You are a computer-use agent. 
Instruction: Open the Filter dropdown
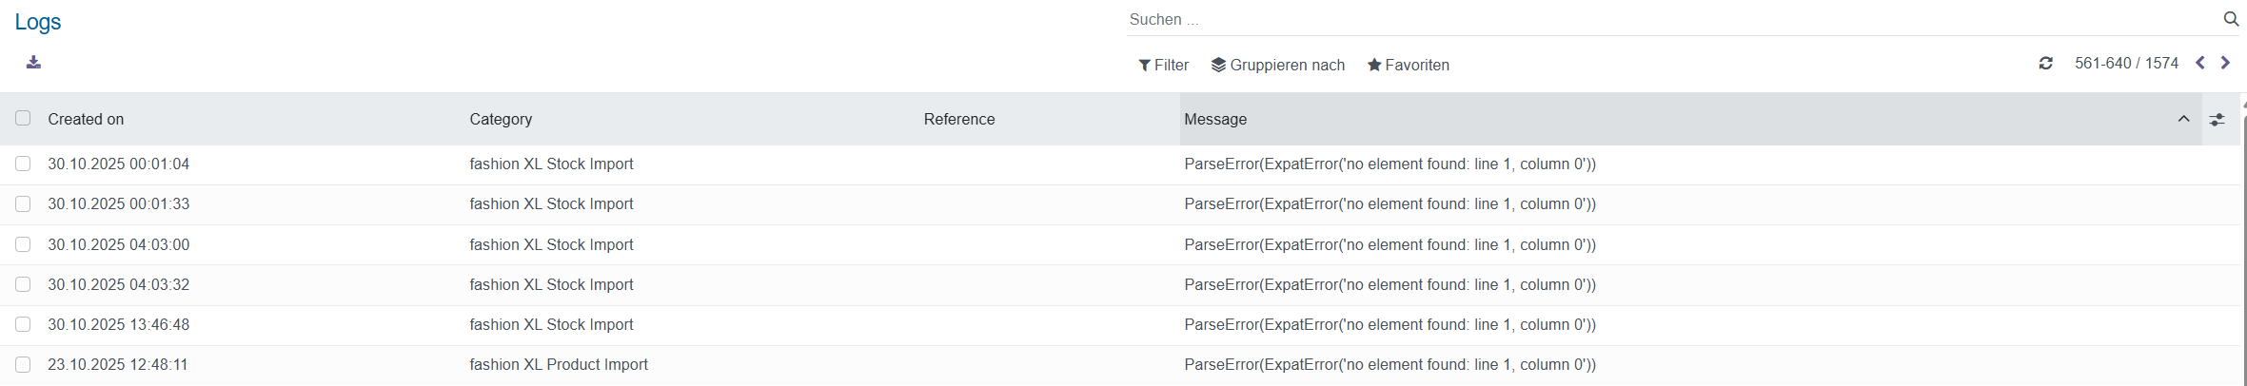click(x=1164, y=65)
